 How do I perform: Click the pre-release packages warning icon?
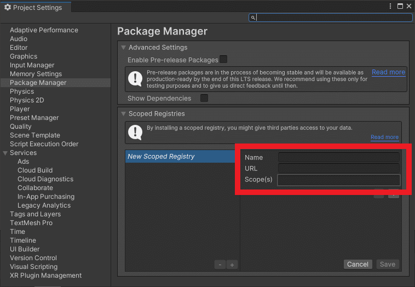click(135, 79)
